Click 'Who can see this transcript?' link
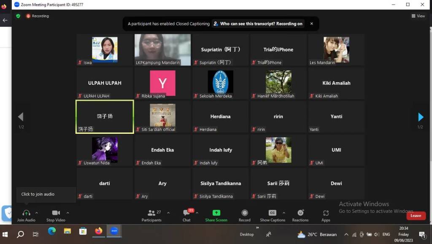 point(261,24)
